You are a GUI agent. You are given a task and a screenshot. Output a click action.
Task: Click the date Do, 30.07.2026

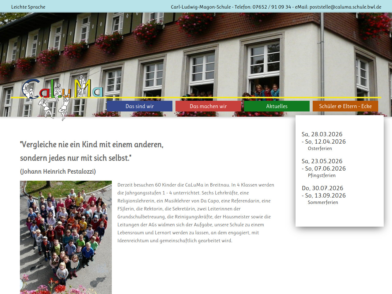click(322, 188)
